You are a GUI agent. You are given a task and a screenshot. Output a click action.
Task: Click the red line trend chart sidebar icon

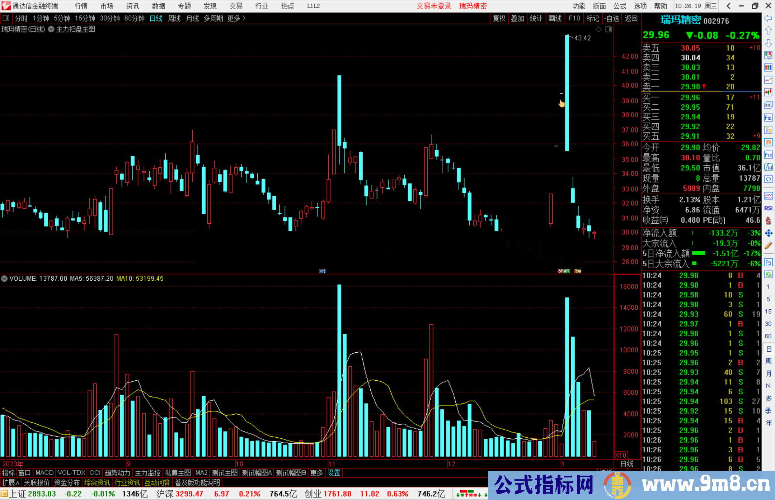click(x=768, y=80)
